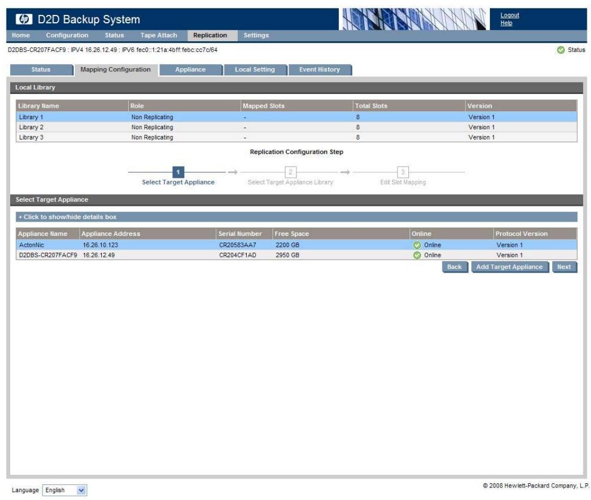591x500 pixels.
Task: Select the Library 3 row
Action: coord(296,138)
